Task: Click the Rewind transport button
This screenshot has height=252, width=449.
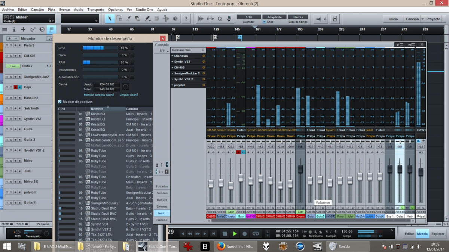Action: (x=190, y=234)
